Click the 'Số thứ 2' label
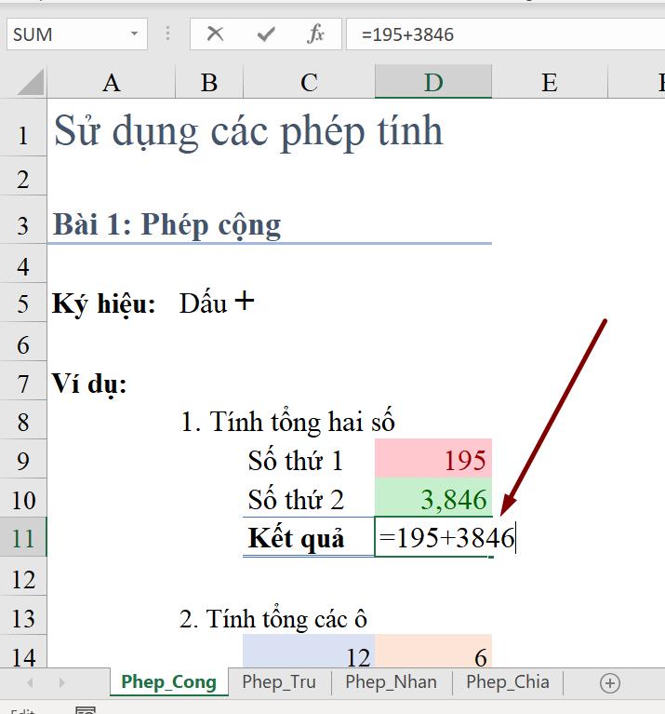The image size is (665, 714). pyautogui.click(x=296, y=499)
